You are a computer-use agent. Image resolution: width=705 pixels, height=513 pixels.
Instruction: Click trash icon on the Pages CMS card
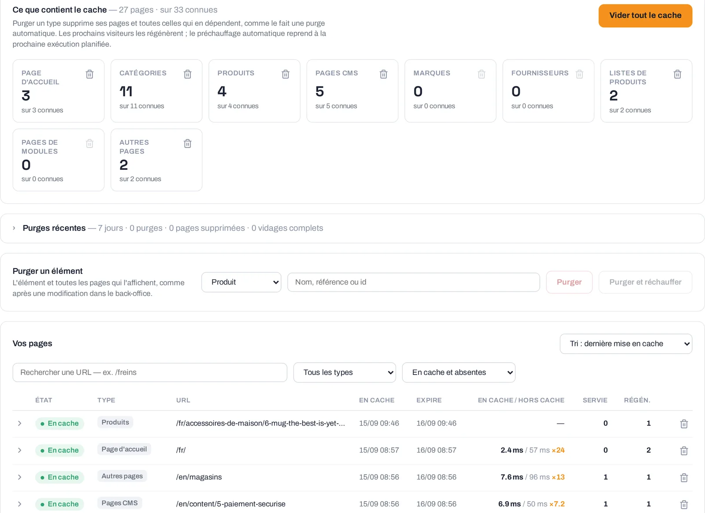pyautogui.click(x=384, y=74)
